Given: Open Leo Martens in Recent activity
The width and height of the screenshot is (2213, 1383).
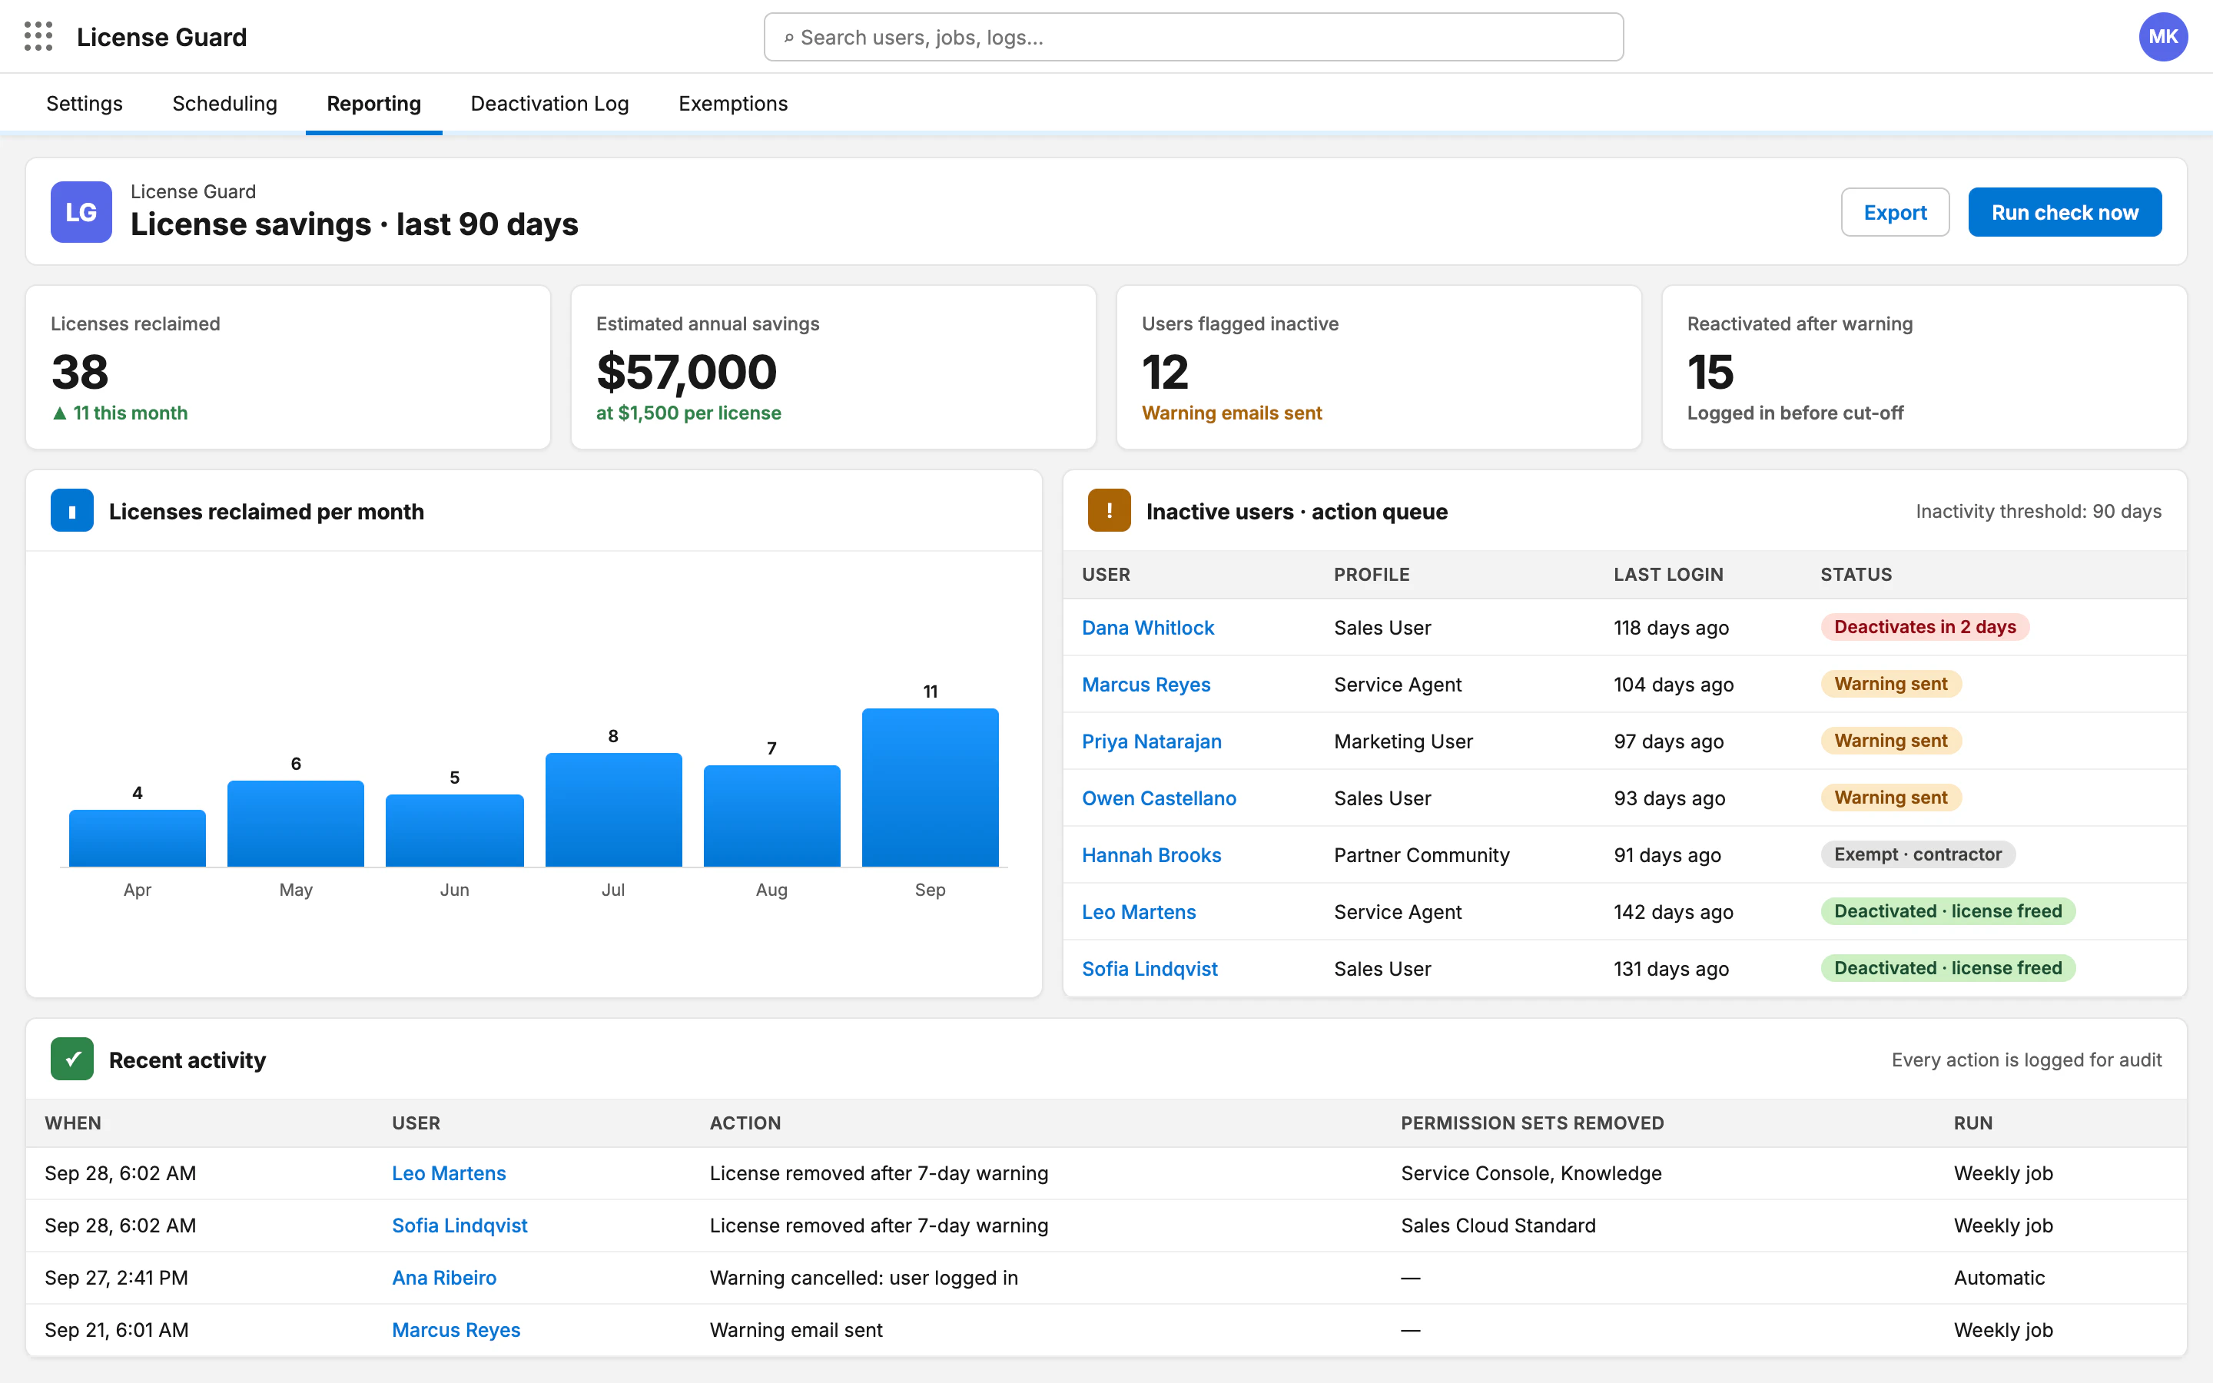Looking at the screenshot, I should pyautogui.click(x=449, y=1172).
